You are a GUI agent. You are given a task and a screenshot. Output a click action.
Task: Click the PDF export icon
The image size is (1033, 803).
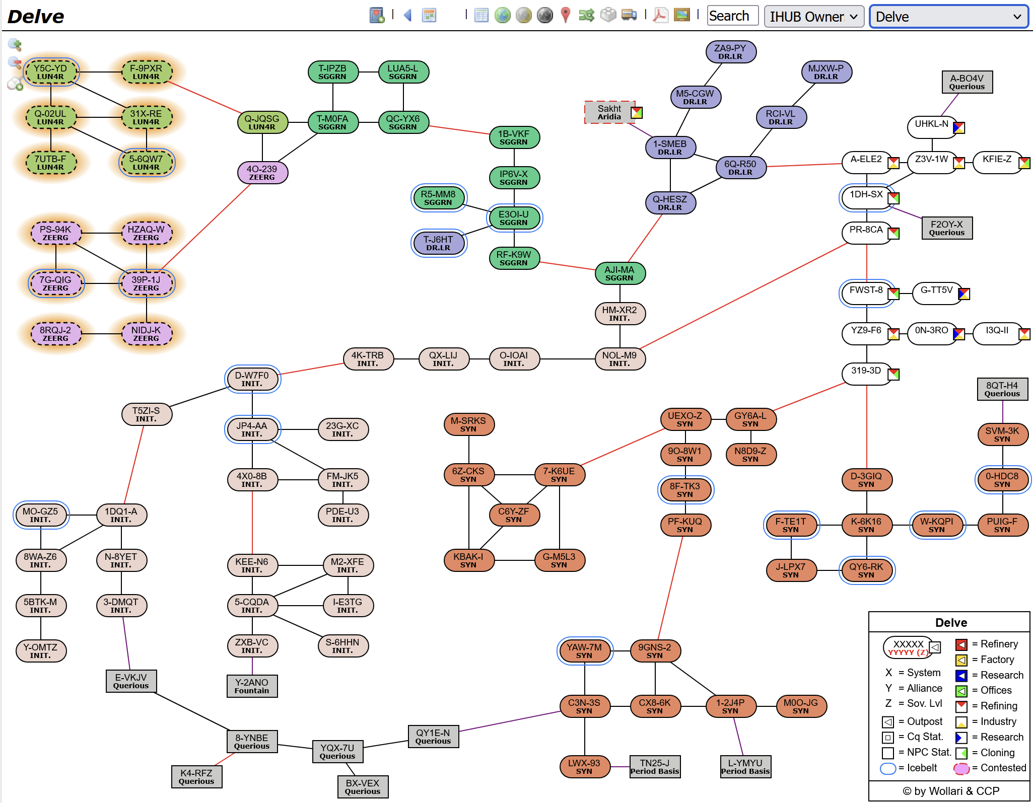(x=660, y=16)
